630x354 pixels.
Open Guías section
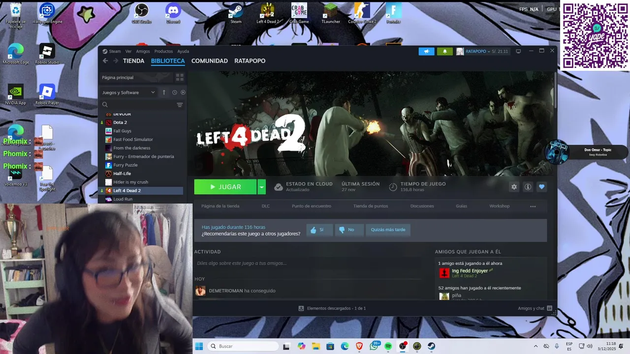(x=461, y=206)
